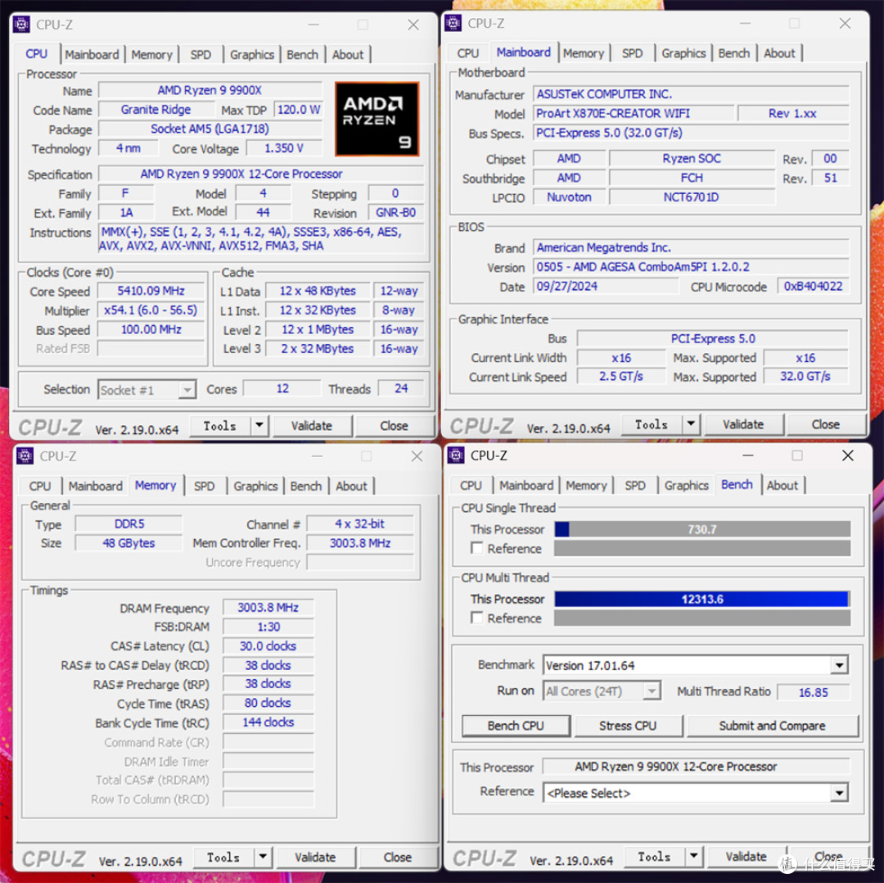Click BIOS Version 0505 AGESA field

pyautogui.click(x=691, y=266)
